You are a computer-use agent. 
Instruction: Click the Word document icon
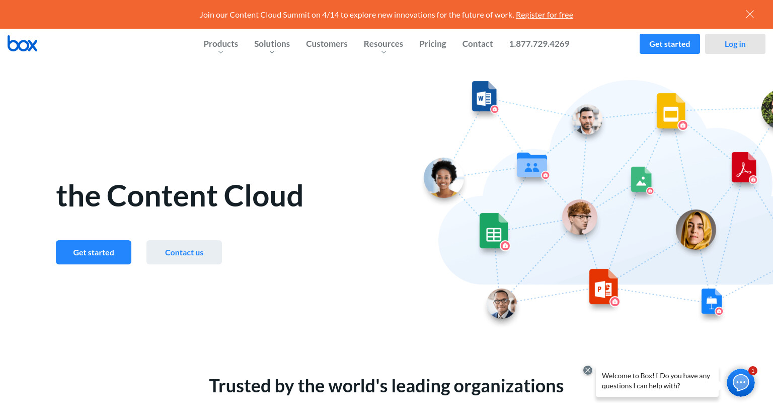coord(484,96)
